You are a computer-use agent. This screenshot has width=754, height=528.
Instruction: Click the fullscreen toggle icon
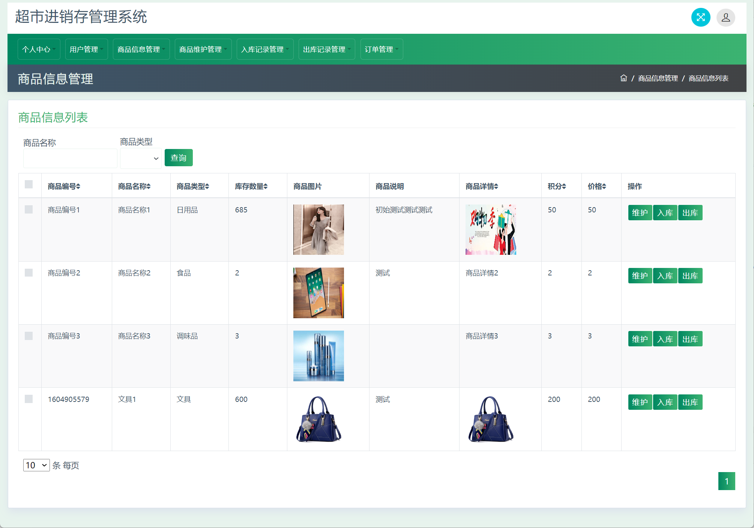(x=700, y=17)
